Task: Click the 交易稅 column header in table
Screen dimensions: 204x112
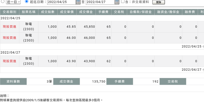Action: [x=119, y=12]
